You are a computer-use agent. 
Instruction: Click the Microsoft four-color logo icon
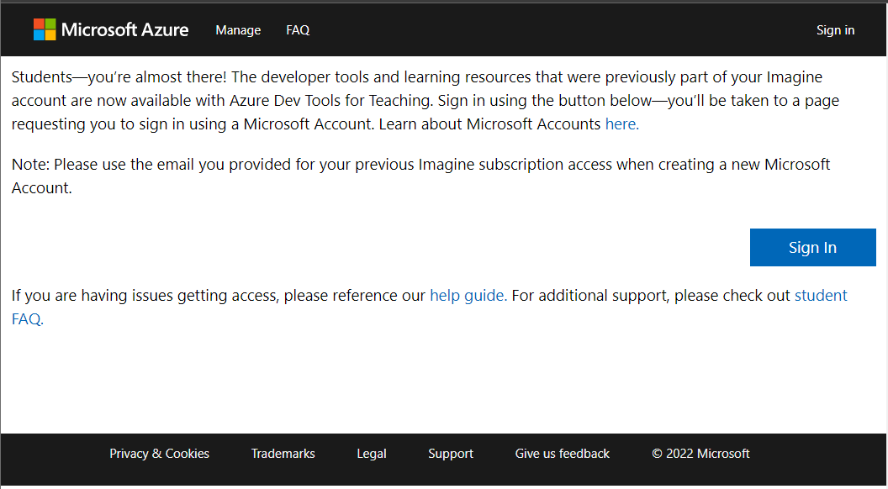45,29
